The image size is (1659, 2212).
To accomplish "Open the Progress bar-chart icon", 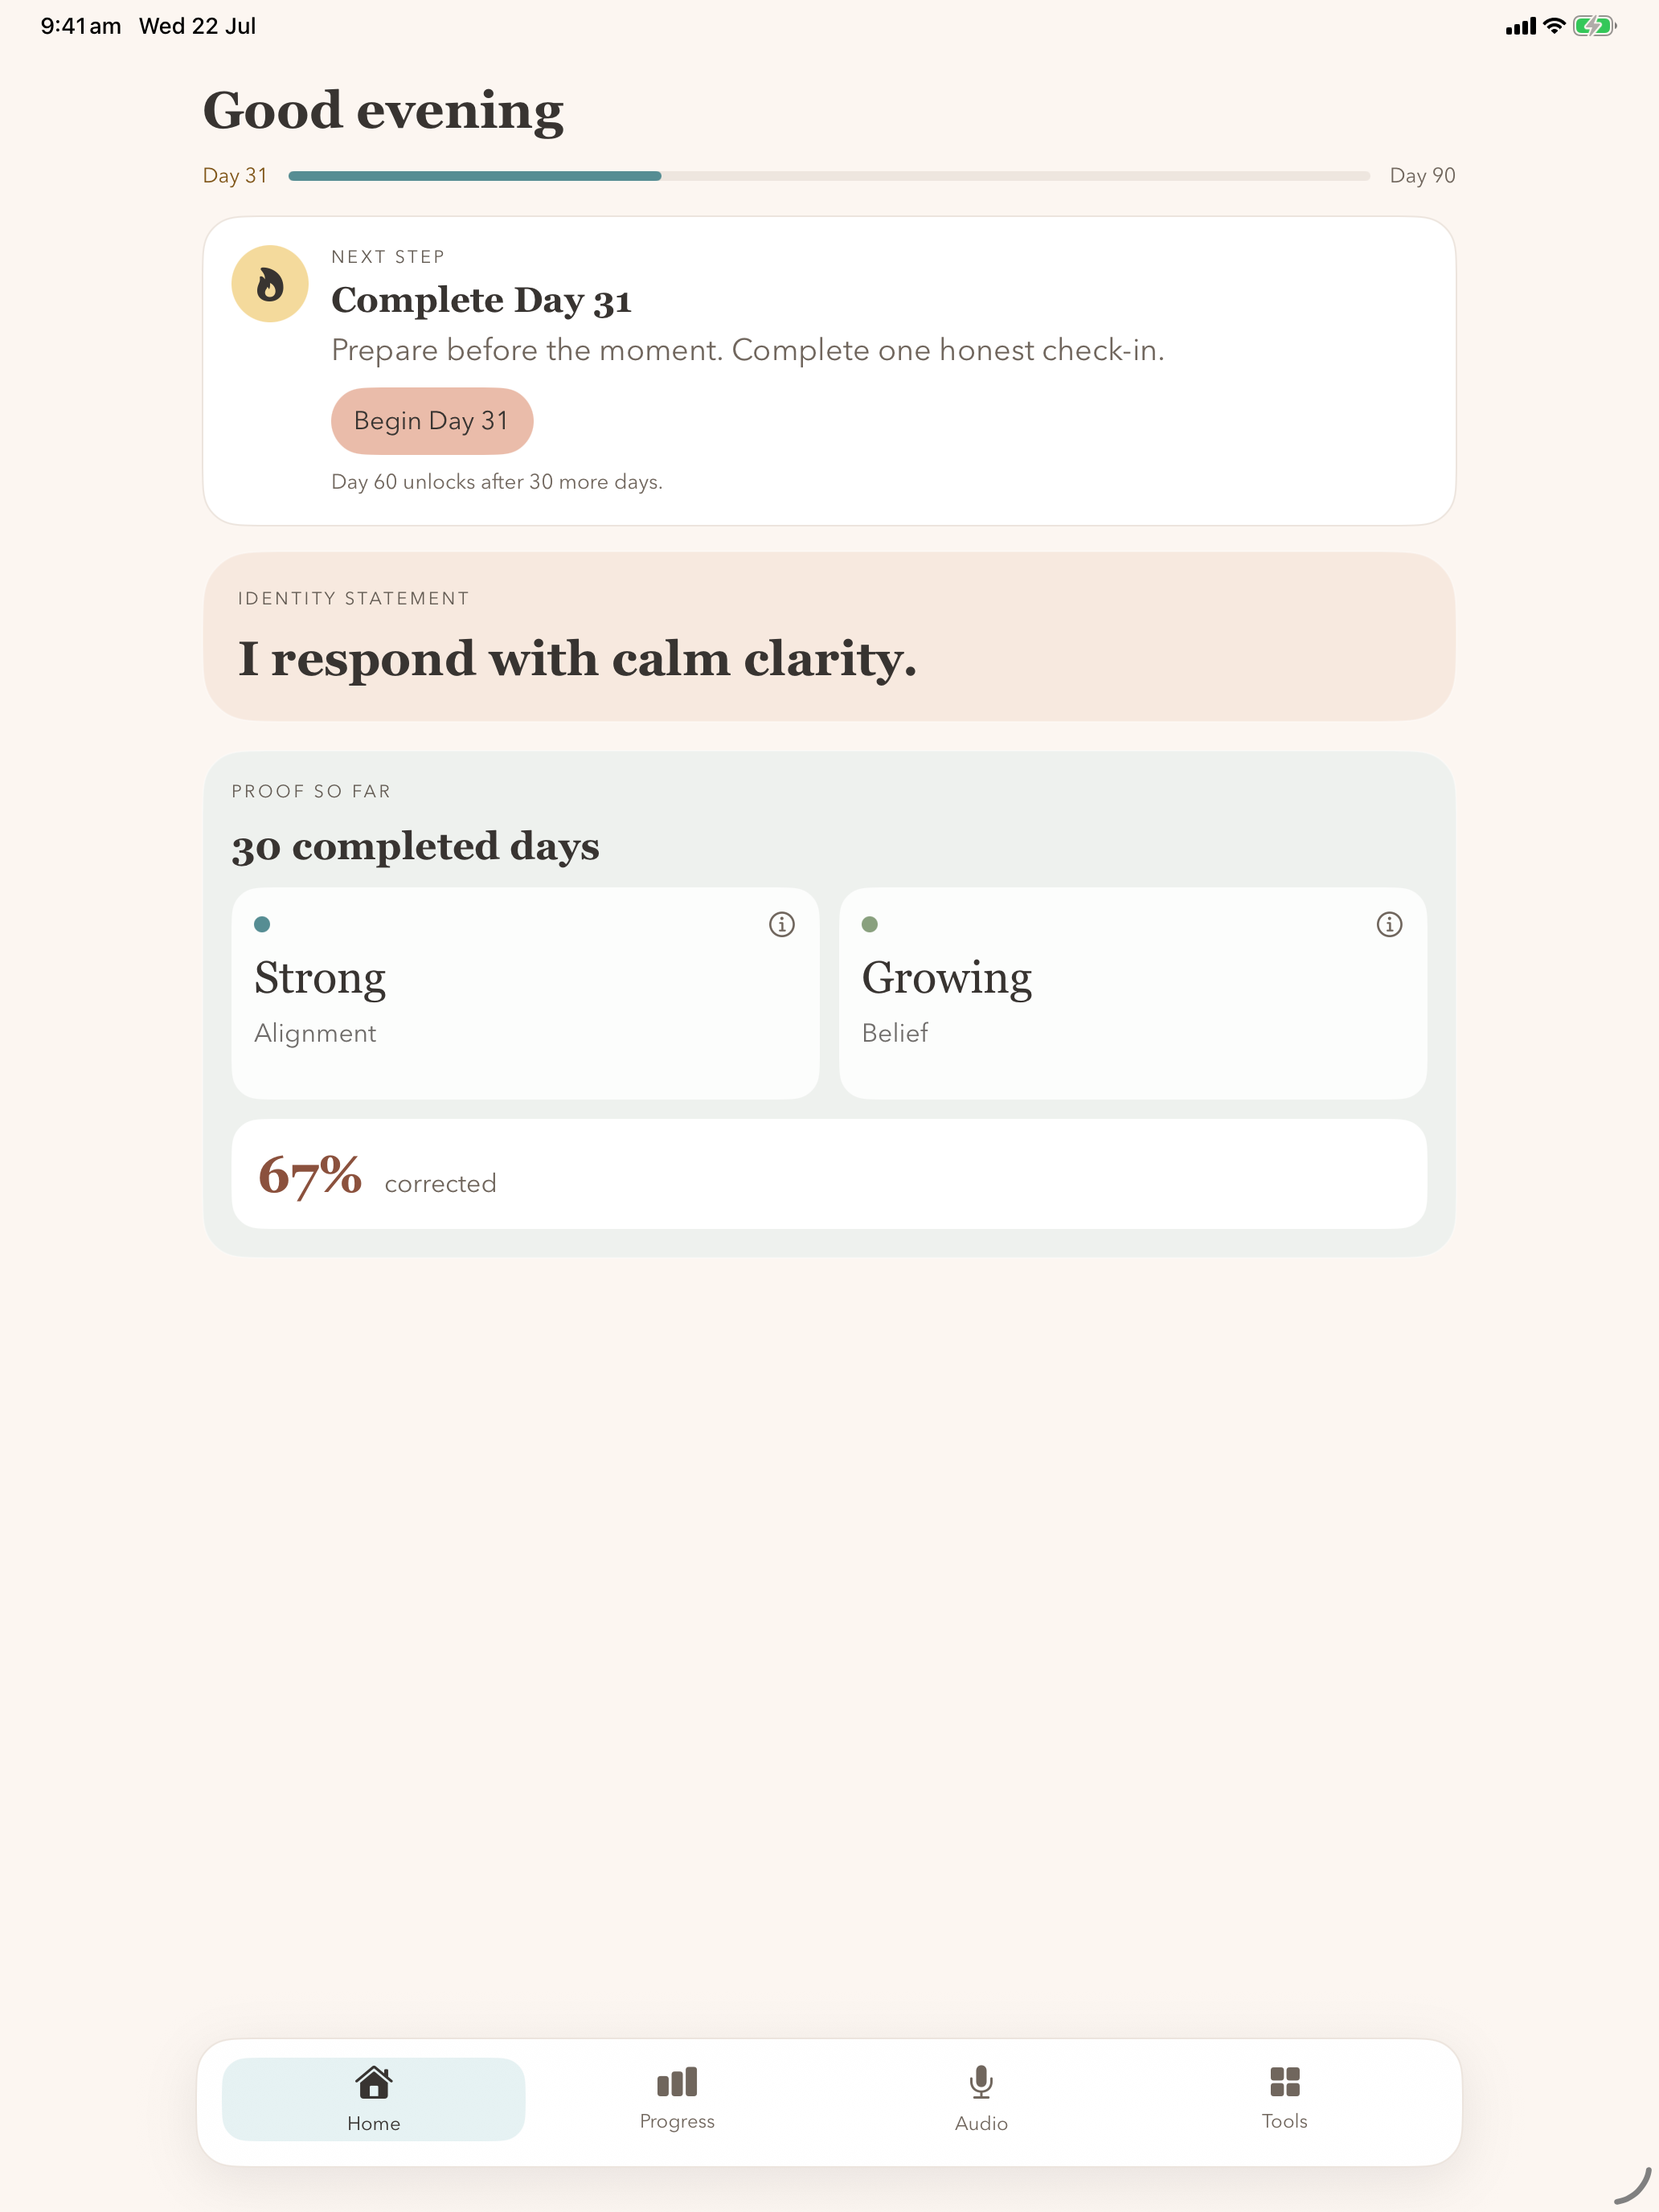I will point(677,2082).
